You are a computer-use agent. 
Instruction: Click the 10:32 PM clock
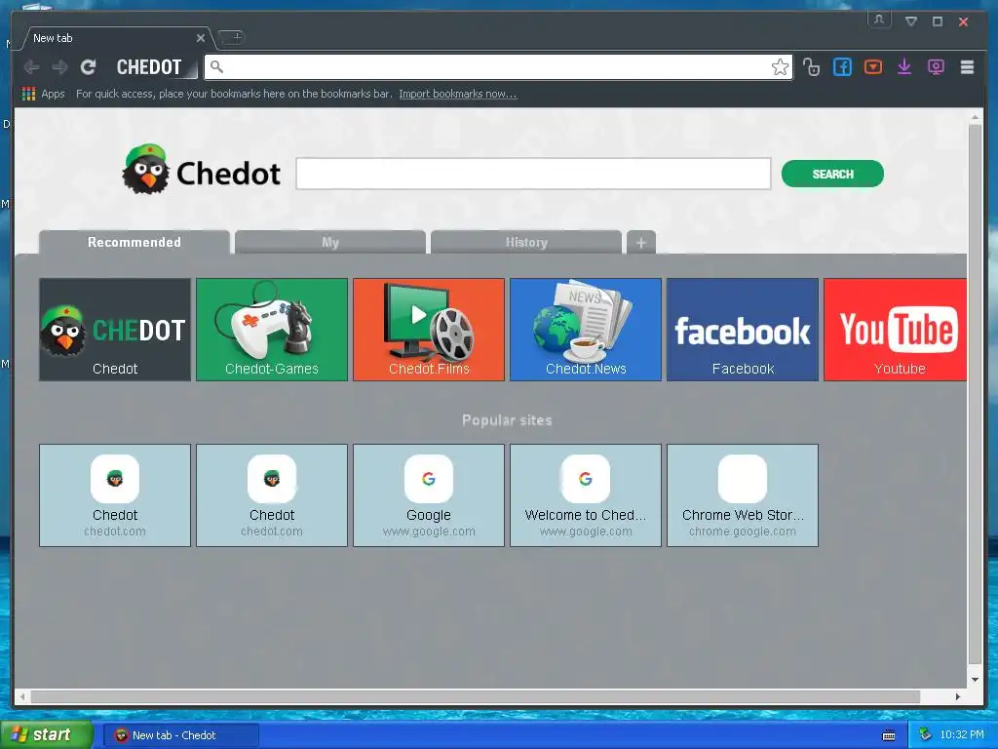962,735
